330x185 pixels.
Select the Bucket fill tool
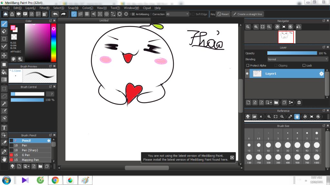[4, 72]
